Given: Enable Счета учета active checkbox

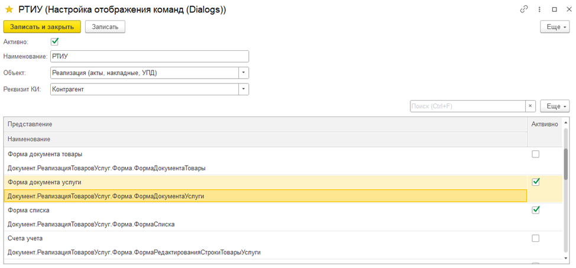Looking at the screenshot, I should click(536, 238).
